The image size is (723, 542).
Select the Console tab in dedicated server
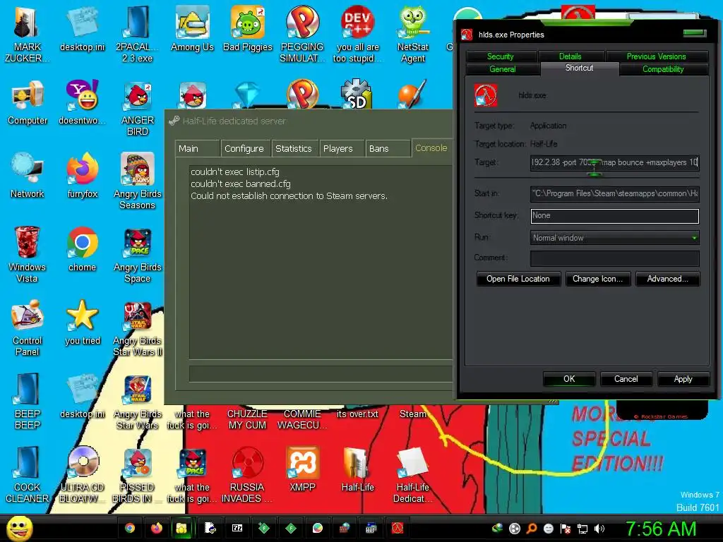[431, 148]
